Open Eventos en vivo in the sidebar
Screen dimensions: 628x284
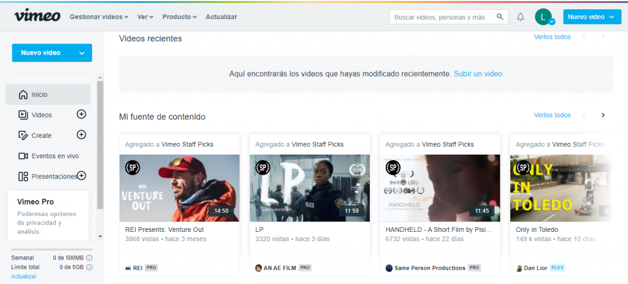[48, 156]
